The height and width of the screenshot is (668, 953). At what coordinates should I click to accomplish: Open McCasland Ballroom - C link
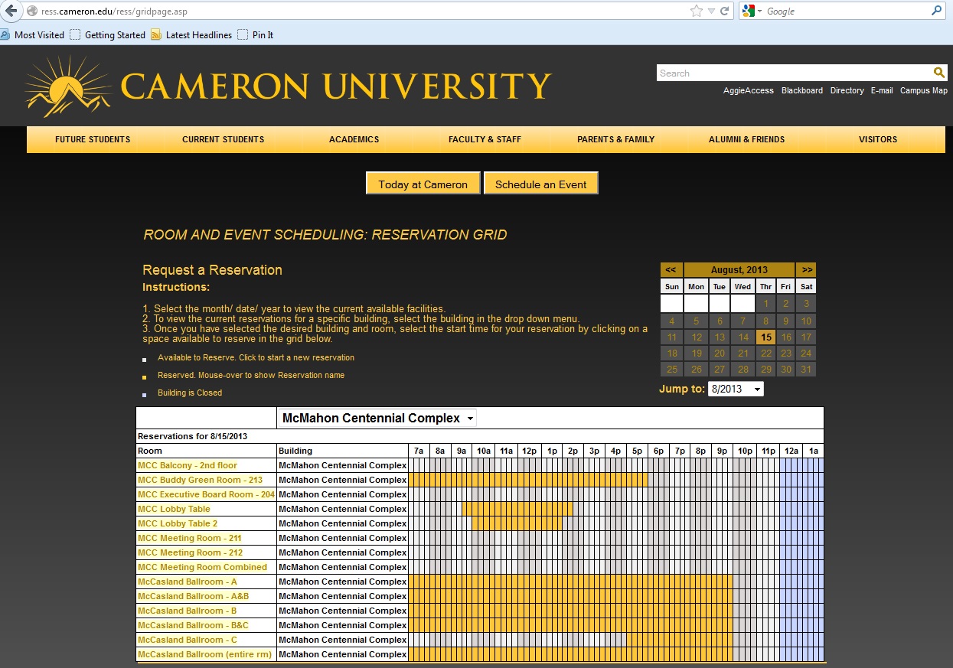point(188,640)
